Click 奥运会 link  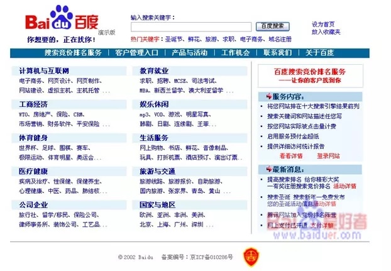tap(85, 158)
